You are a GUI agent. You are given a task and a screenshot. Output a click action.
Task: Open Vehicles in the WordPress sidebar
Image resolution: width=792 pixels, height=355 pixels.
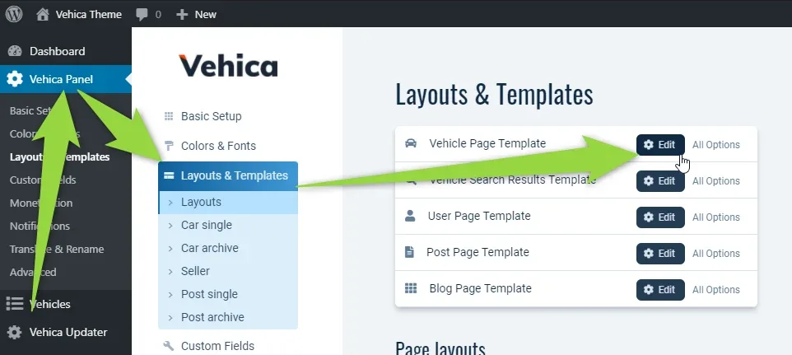tap(66, 304)
